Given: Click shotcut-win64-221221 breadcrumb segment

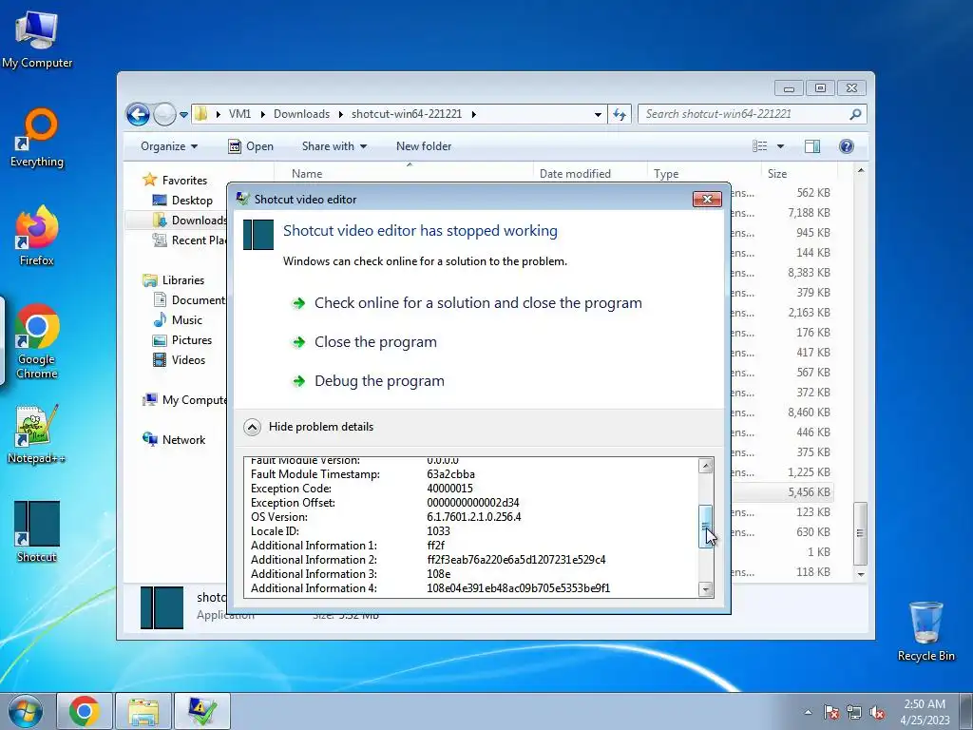Looking at the screenshot, I should click(x=407, y=114).
